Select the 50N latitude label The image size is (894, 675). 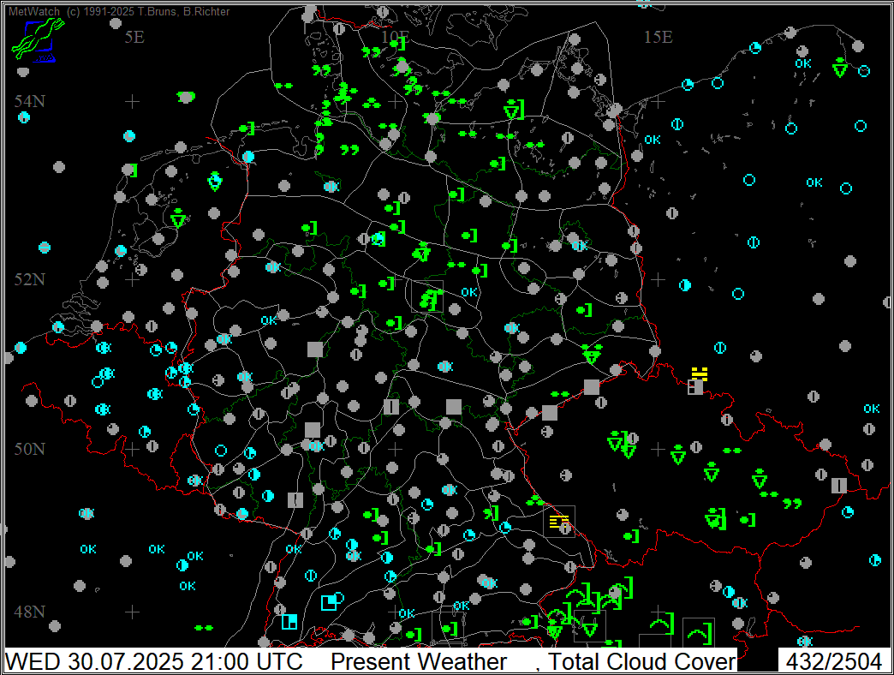30,449
